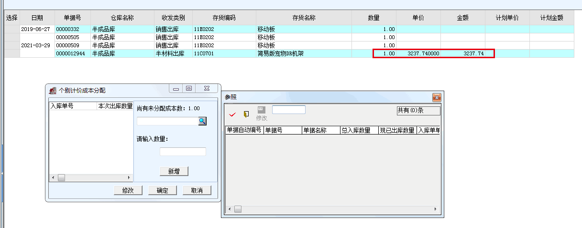Screen dimensions: 582x228
Task: Click the 共有(0)条 count box
Action: pos(418,110)
